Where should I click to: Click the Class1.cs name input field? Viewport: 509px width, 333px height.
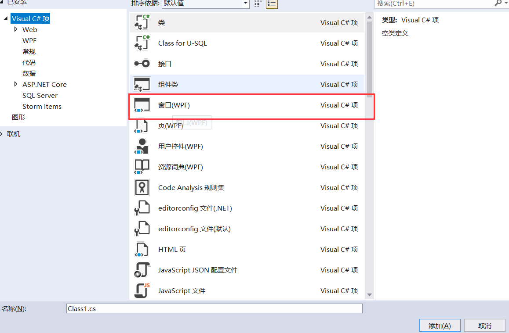215,308
